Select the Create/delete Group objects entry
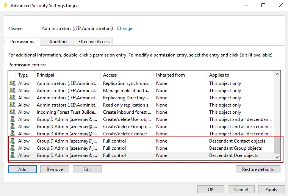288x196 pixels. 141,126
